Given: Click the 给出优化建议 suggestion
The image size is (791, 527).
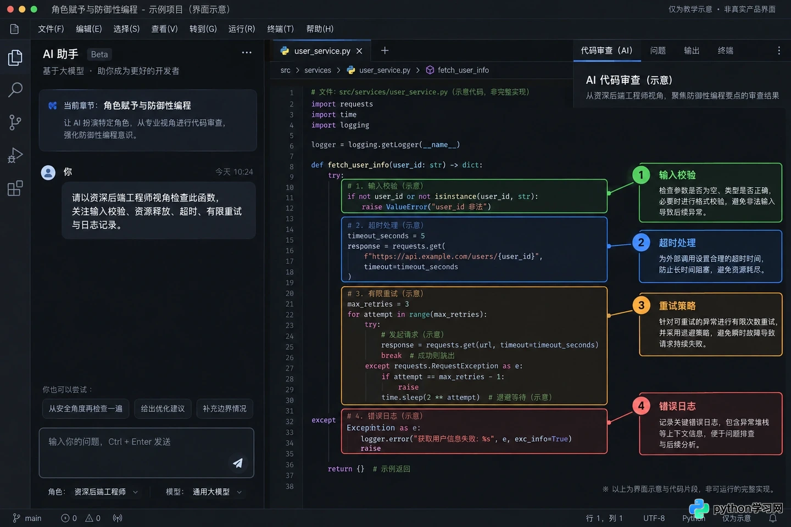Looking at the screenshot, I should 163,408.
